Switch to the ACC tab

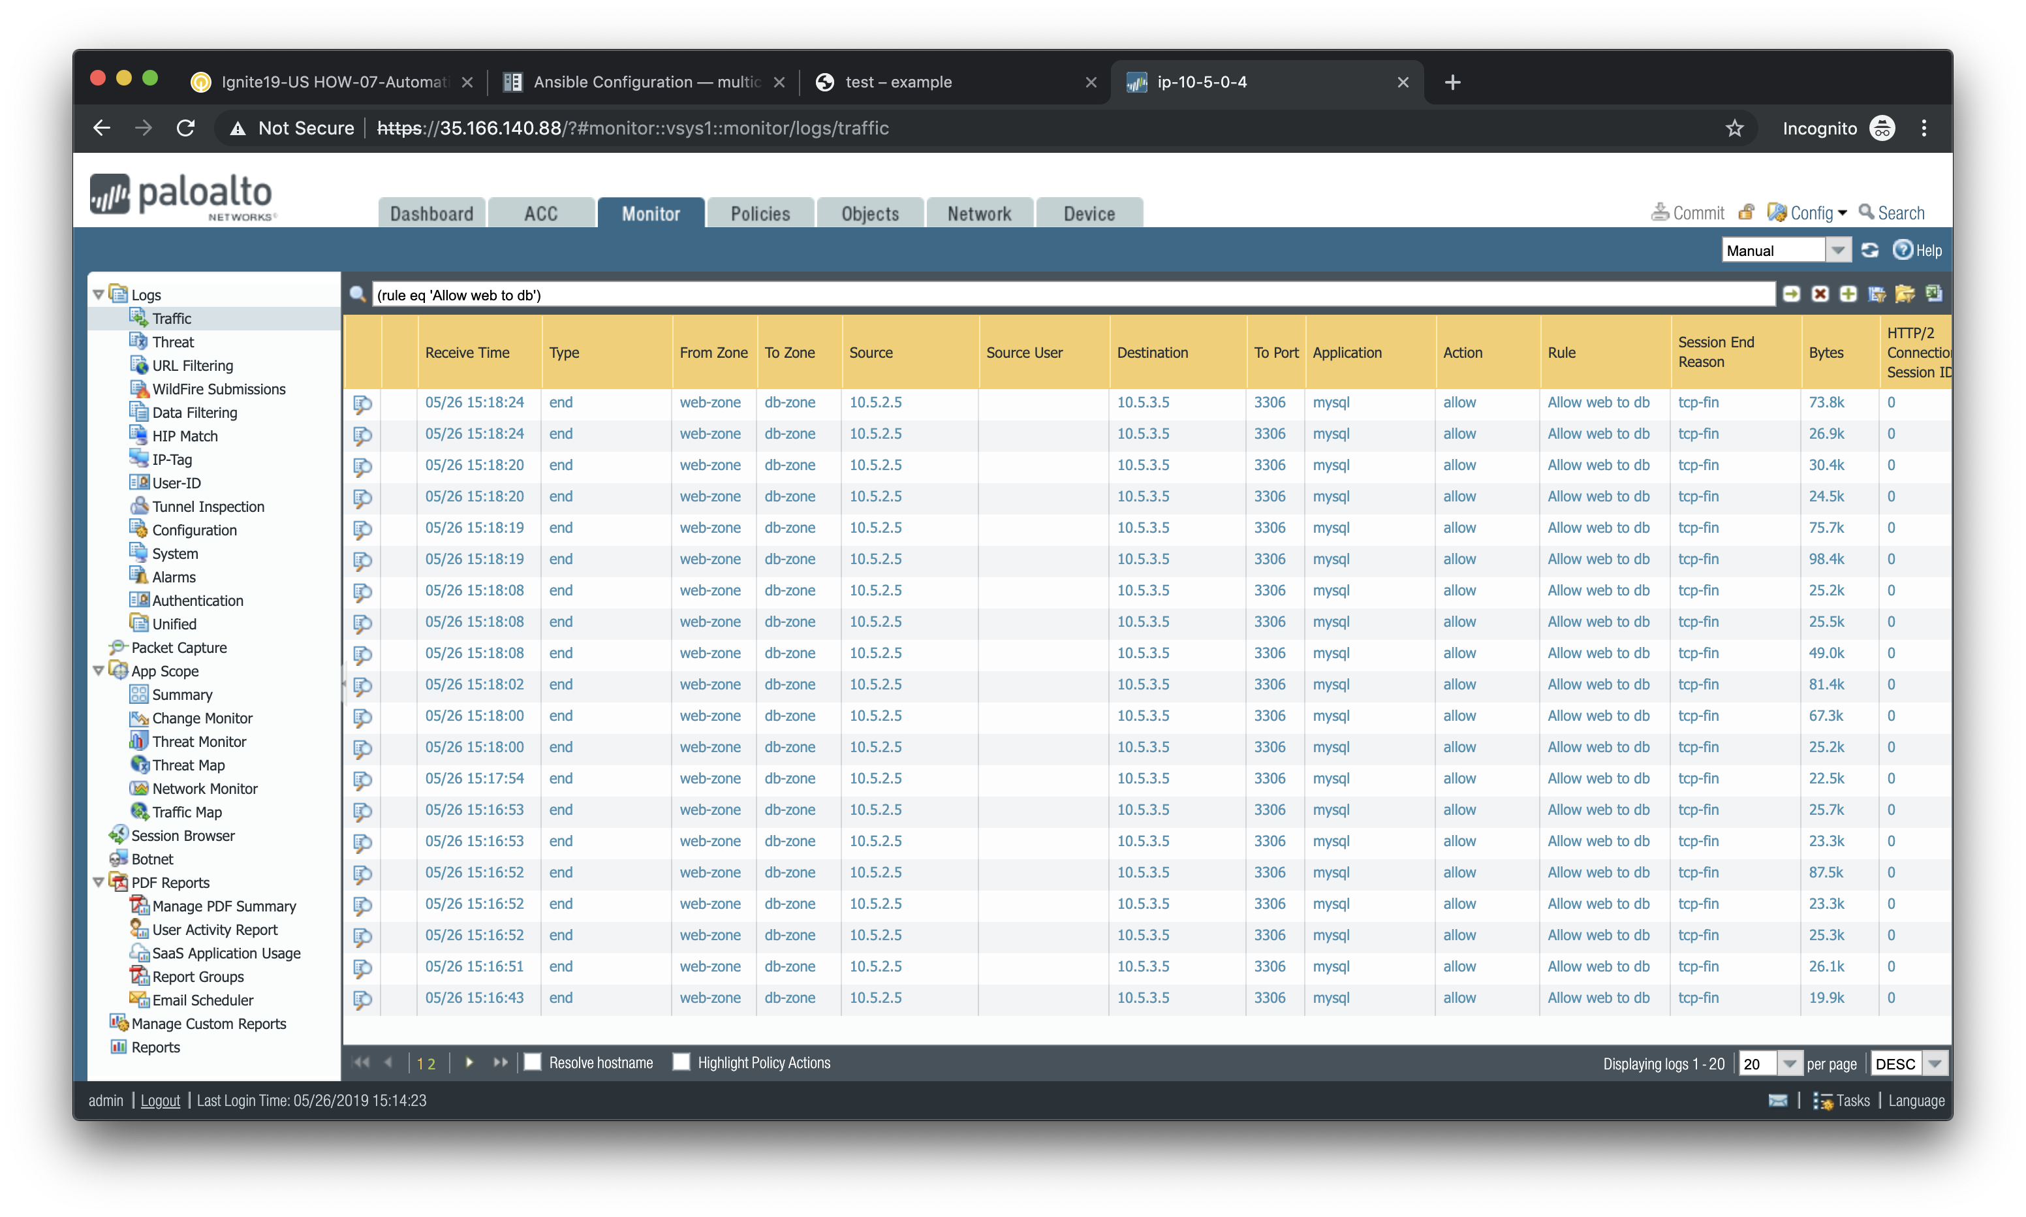click(x=541, y=213)
